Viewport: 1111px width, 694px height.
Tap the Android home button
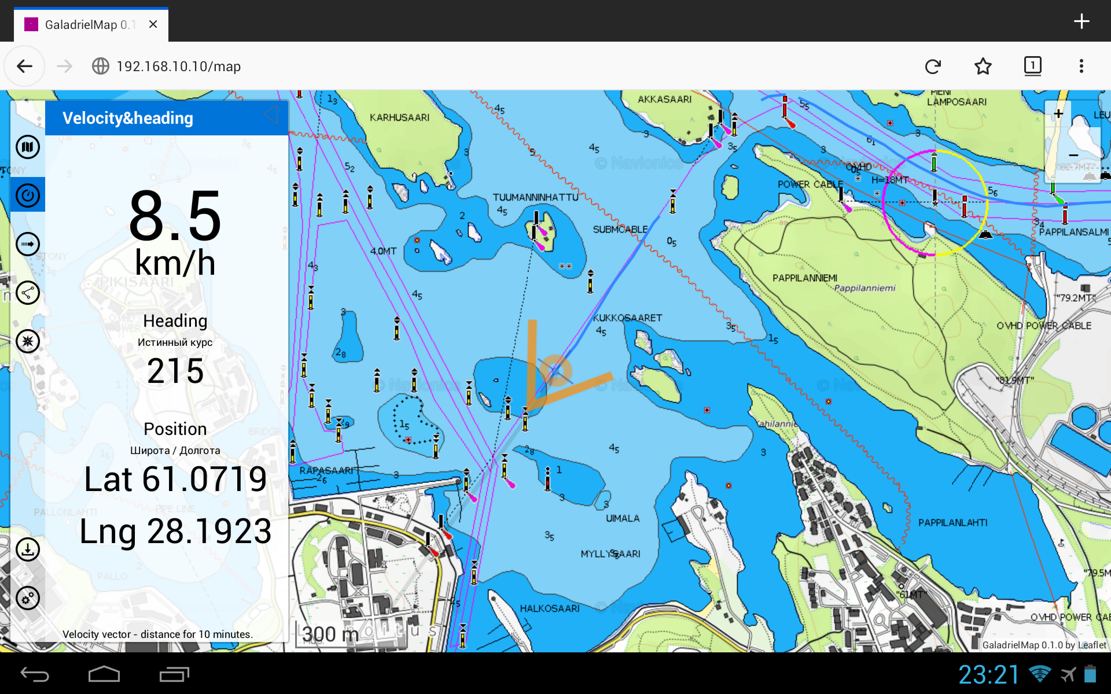pyautogui.click(x=104, y=674)
